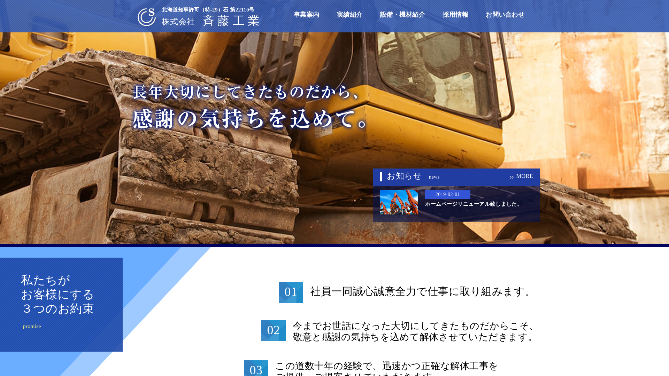
Task: Click the 株式会社 斉藤工業 company name
Action: (212, 21)
